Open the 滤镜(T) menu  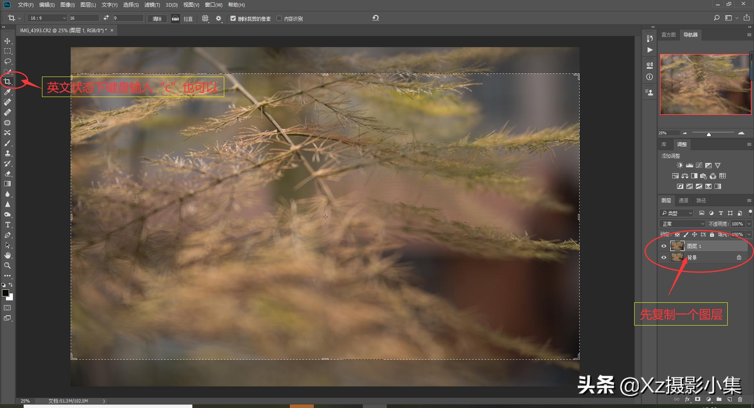(x=152, y=5)
